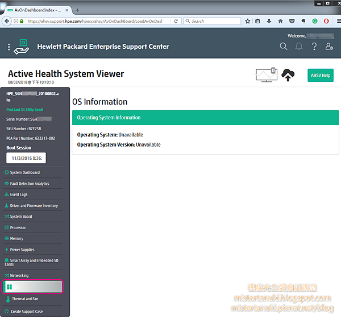Click Operating System Version Unavailable text
This screenshot has width=341, height=319.
(x=119, y=144)
